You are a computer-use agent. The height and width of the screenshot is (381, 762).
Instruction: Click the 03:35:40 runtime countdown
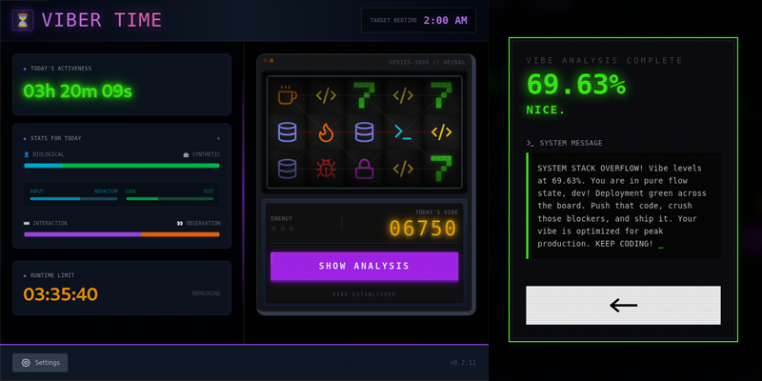61,294
